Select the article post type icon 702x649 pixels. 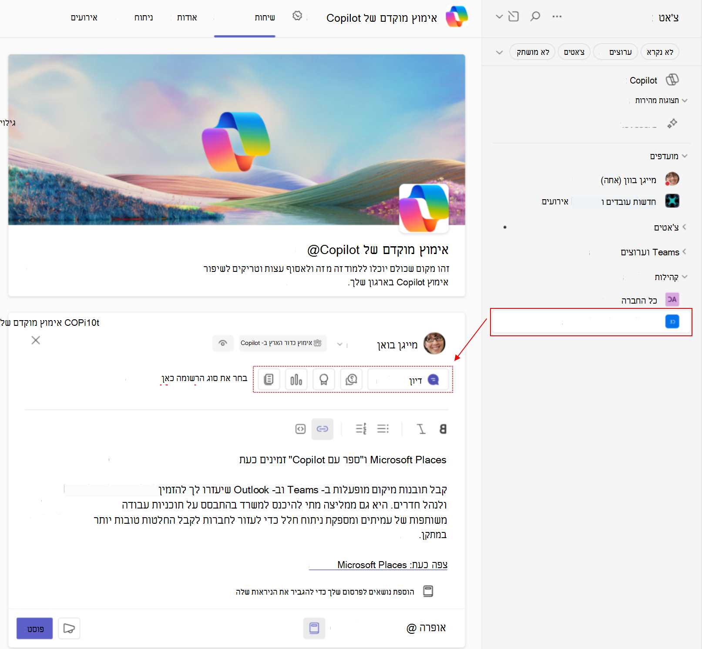[x=269, y=380]
